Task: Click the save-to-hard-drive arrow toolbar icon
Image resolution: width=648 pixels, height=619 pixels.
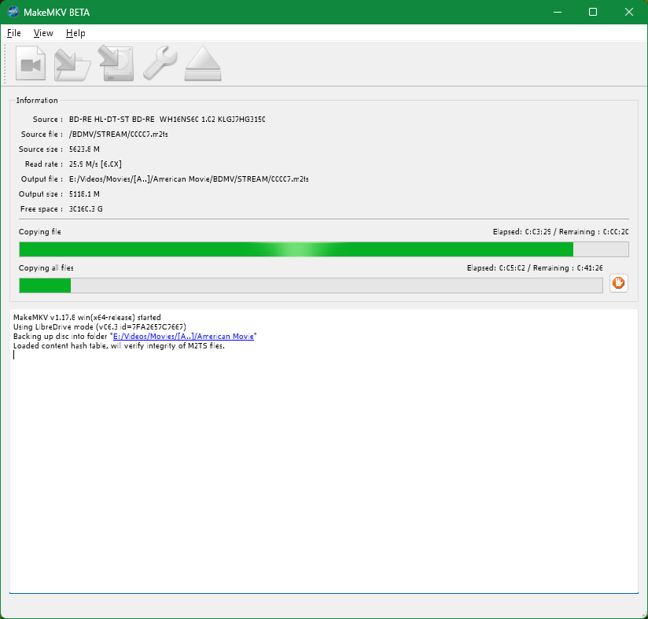Action: point(116,63)
